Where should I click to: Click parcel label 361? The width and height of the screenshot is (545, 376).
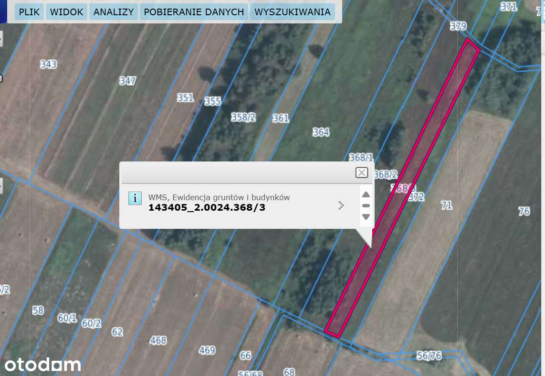click(x=281, y=118)
